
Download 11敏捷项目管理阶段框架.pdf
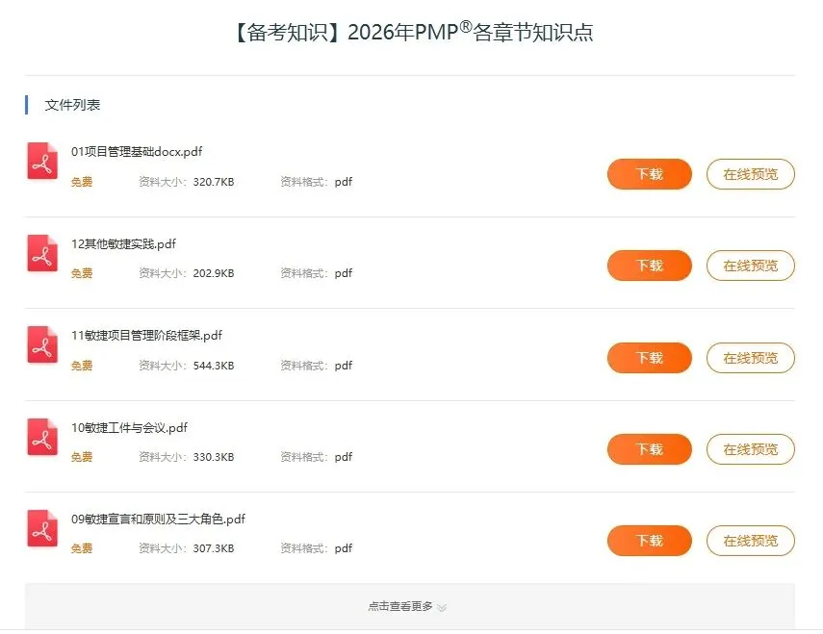650,358
